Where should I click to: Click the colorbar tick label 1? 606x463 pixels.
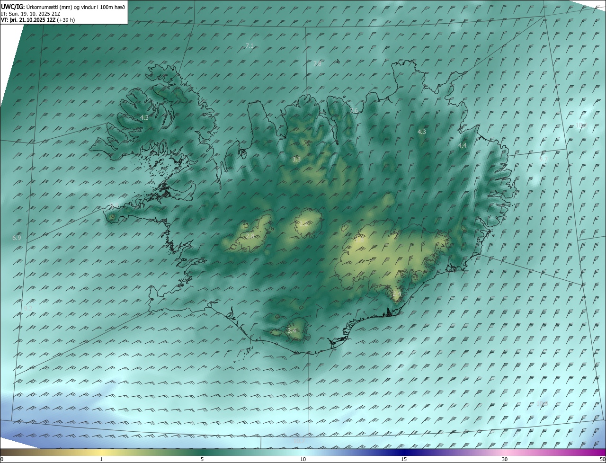coord(101,459)
